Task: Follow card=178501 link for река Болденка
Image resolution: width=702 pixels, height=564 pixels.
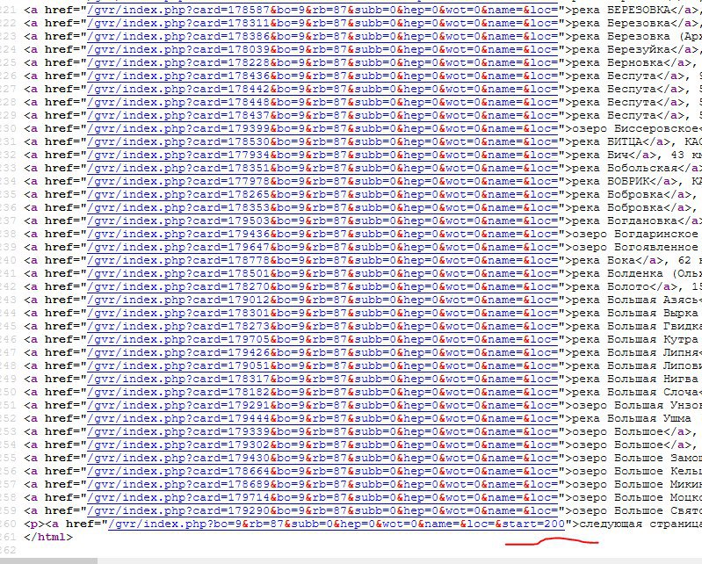Action: 322,273
